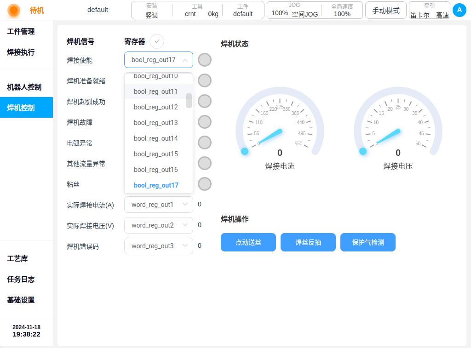Toggle the wire stick signal indicator
Screen dimensions: 471x348
205,184
